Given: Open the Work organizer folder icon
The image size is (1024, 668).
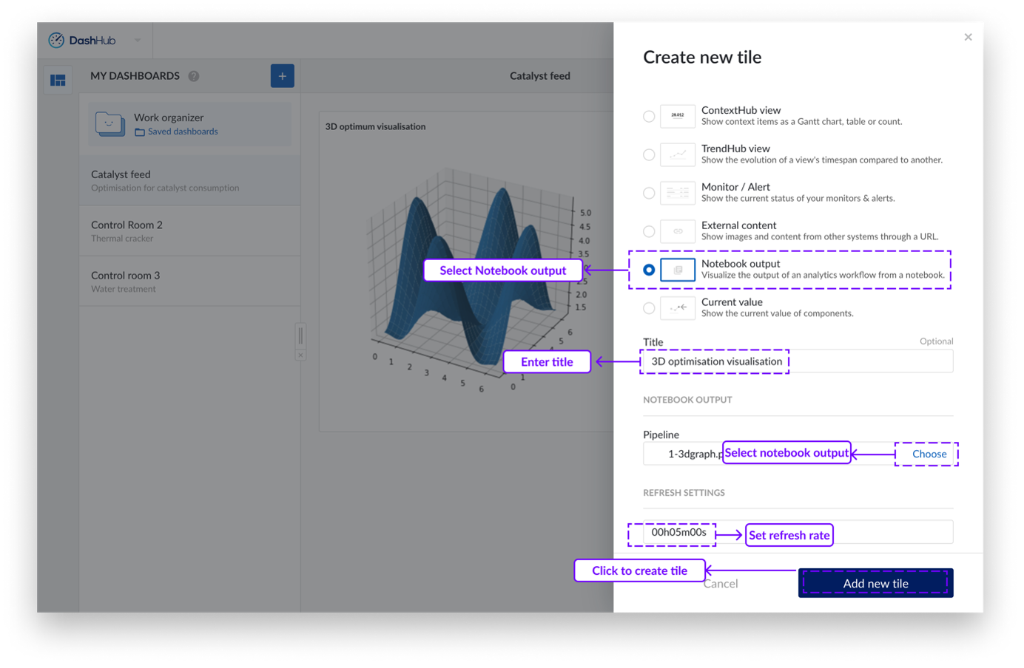Looking at the screenshot, I should pyautogui.click(x=110, y=123).
